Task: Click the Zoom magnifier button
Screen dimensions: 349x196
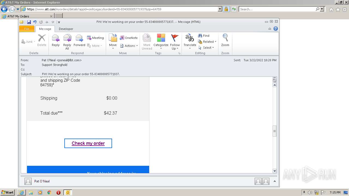Action: [x=225, y=40]
